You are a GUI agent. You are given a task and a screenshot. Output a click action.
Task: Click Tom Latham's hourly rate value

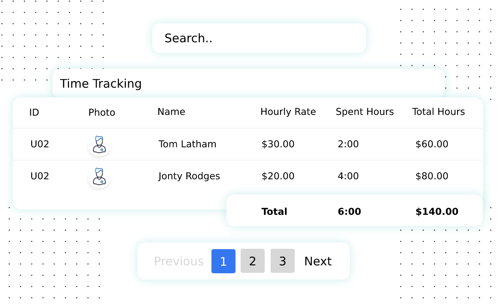[278, 144]
